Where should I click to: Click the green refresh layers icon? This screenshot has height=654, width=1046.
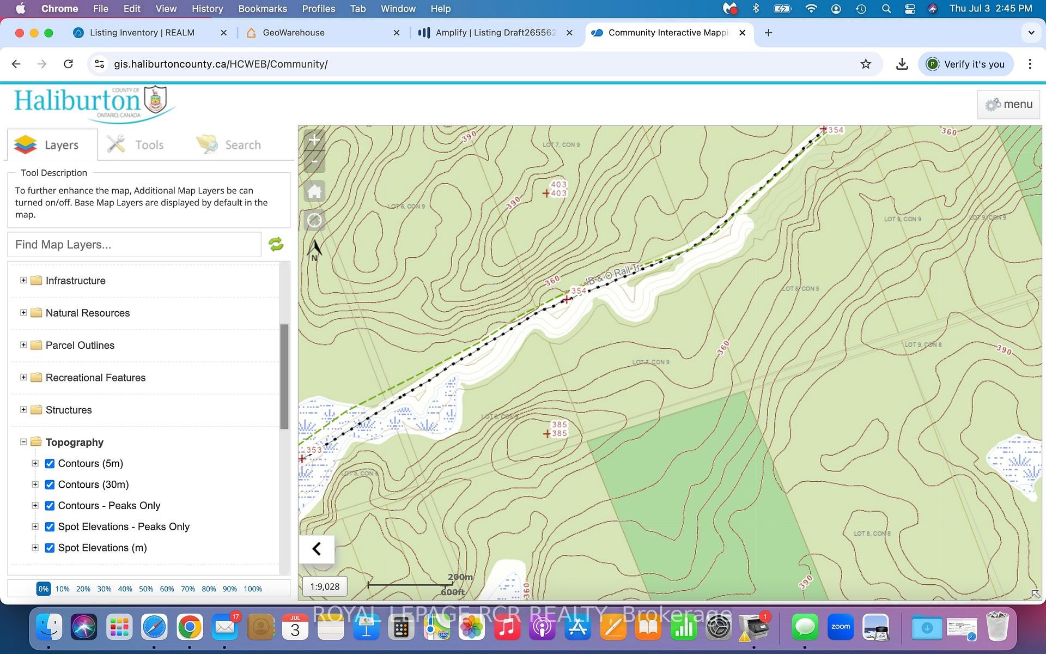pyautogui.click(x=276, y=244)
